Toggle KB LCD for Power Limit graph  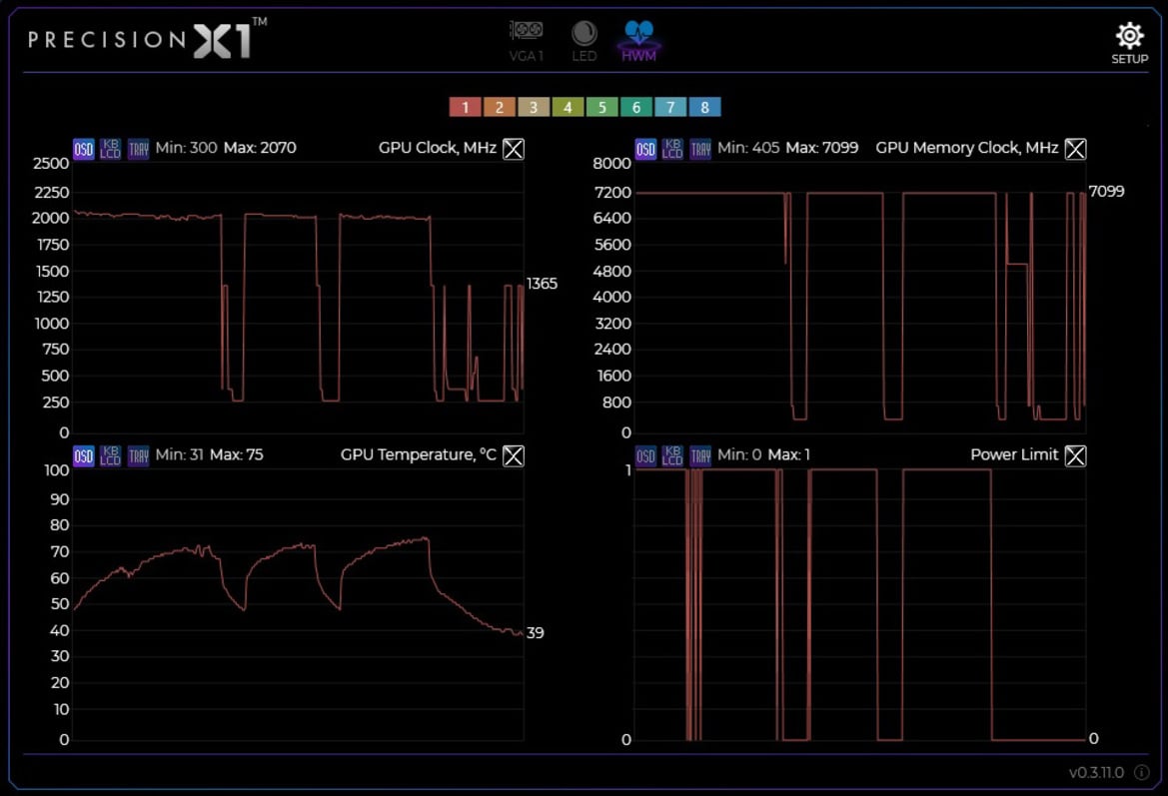(671, 455)
